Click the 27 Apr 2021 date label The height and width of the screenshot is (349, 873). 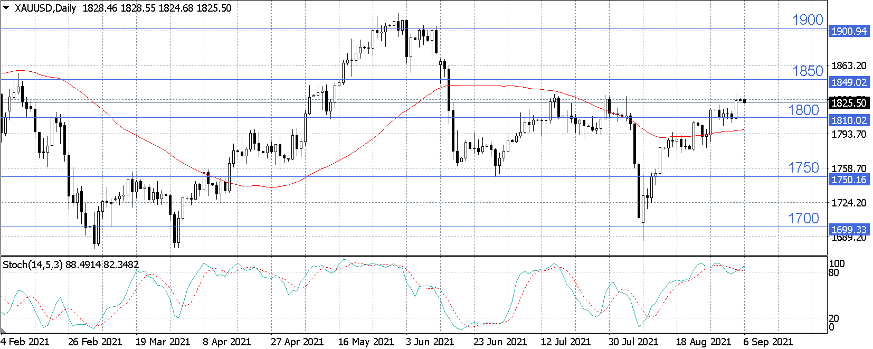(x=297, y=342)
